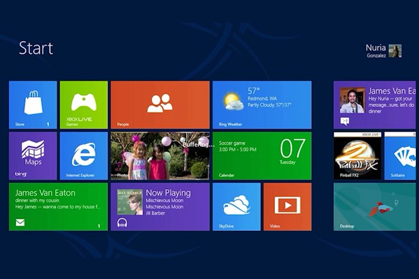Click the "Redmond, WA" location text
The image size is (419, 279).
coord(262,98)
